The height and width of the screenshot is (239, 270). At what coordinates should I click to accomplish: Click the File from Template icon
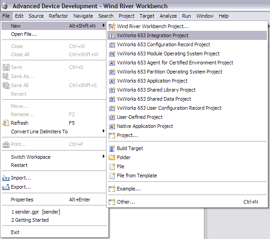pyautogui.click(x=112, y=176)
